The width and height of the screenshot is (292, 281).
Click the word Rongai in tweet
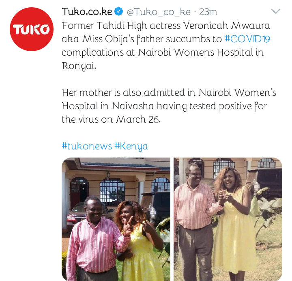pyautogui.click(x=79, y=66)
